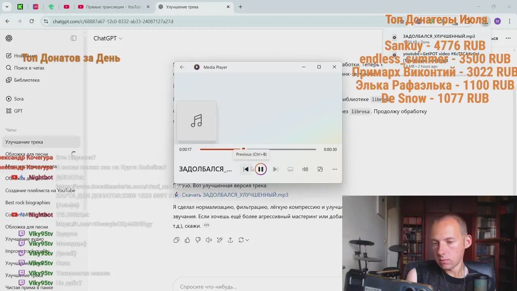
Task: Go forward in the browser
Action: click(x=19, y=21)
